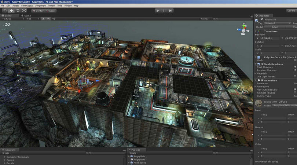
Task: Enable the Use Light Probes checkbox
Action: pyautogui.click(x=295, y=76)
